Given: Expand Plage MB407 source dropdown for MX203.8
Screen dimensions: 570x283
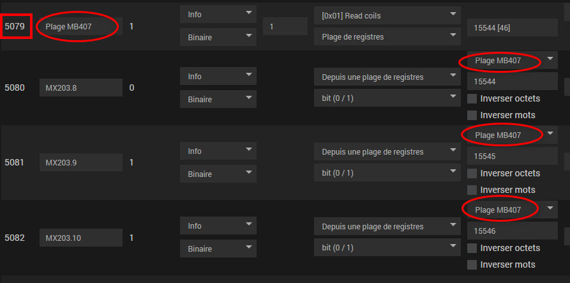Looking at the screenshot, I should coord(513,61).
